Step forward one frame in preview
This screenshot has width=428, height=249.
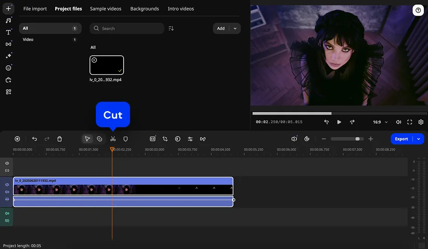coord(352,122)
